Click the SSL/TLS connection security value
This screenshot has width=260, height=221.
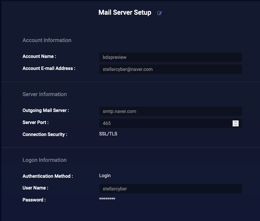[x=108, y=134]
